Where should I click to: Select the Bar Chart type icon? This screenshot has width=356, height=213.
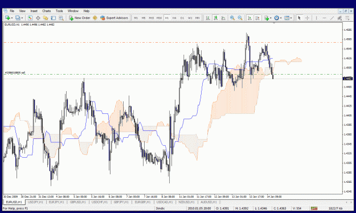(208, 18)
